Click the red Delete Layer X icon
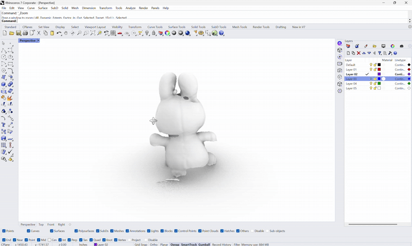Viewport: 412px width, 246px height. 359,53
